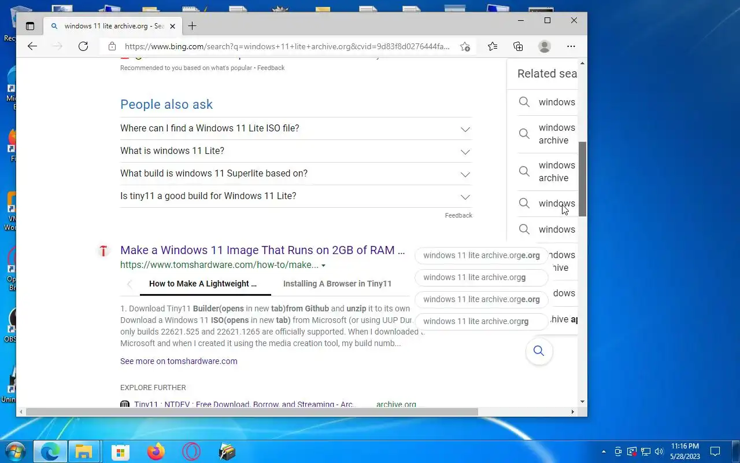Click Feedback below People also ask
The image size is (740, 463).
458,215
